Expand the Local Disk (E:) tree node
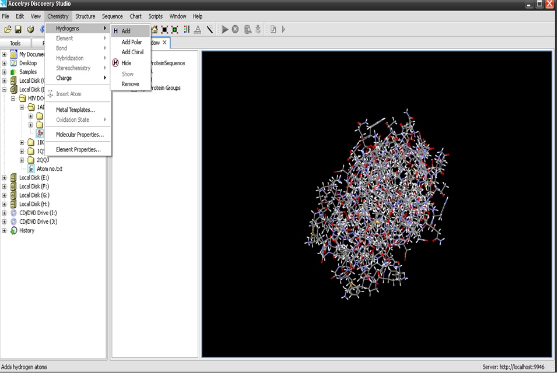 (5, 177)
